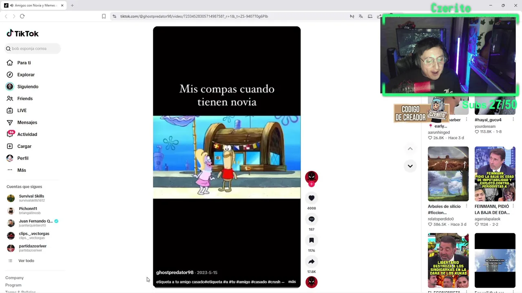Go to the previous video with the up chevron

pyautogui.click(x=410, y=149)
